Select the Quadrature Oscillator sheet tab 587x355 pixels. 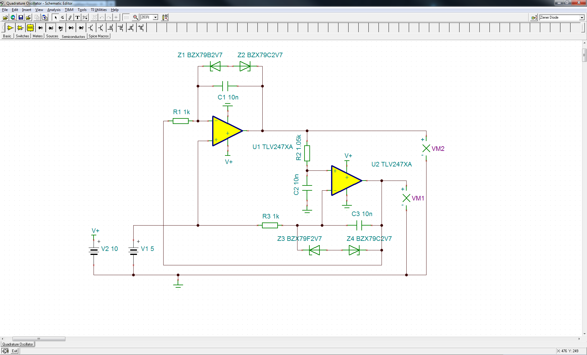point(18,344)
